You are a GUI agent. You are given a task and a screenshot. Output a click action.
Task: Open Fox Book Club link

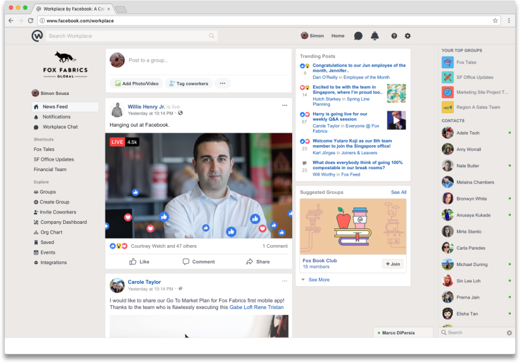click(320, 261)
